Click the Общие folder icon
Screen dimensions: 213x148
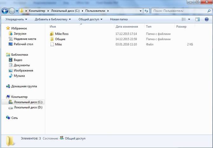tap(52, 39)
